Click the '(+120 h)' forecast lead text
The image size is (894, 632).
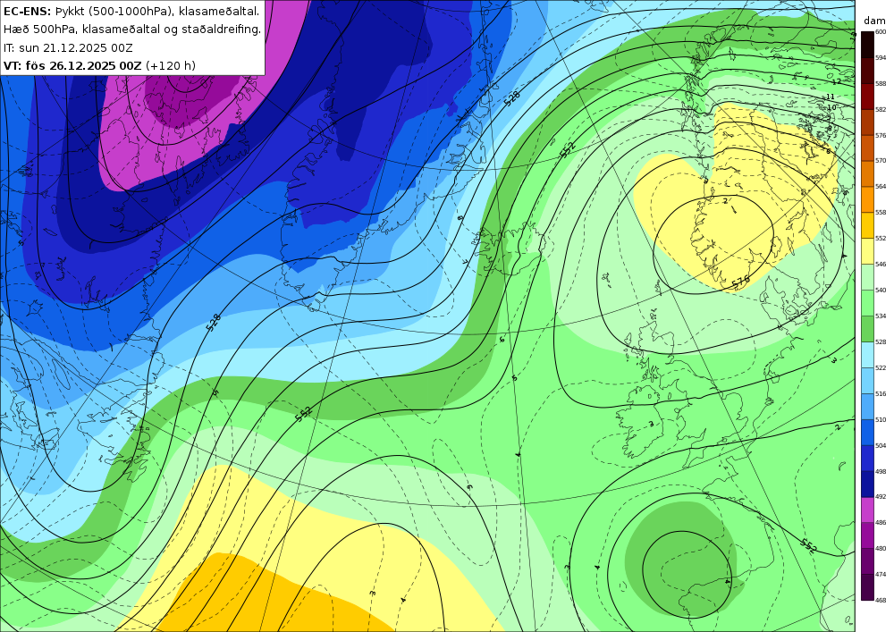click(x=171, y=66)
